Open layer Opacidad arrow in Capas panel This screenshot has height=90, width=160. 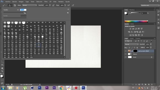pyautogui.click(x=151, y=44)
